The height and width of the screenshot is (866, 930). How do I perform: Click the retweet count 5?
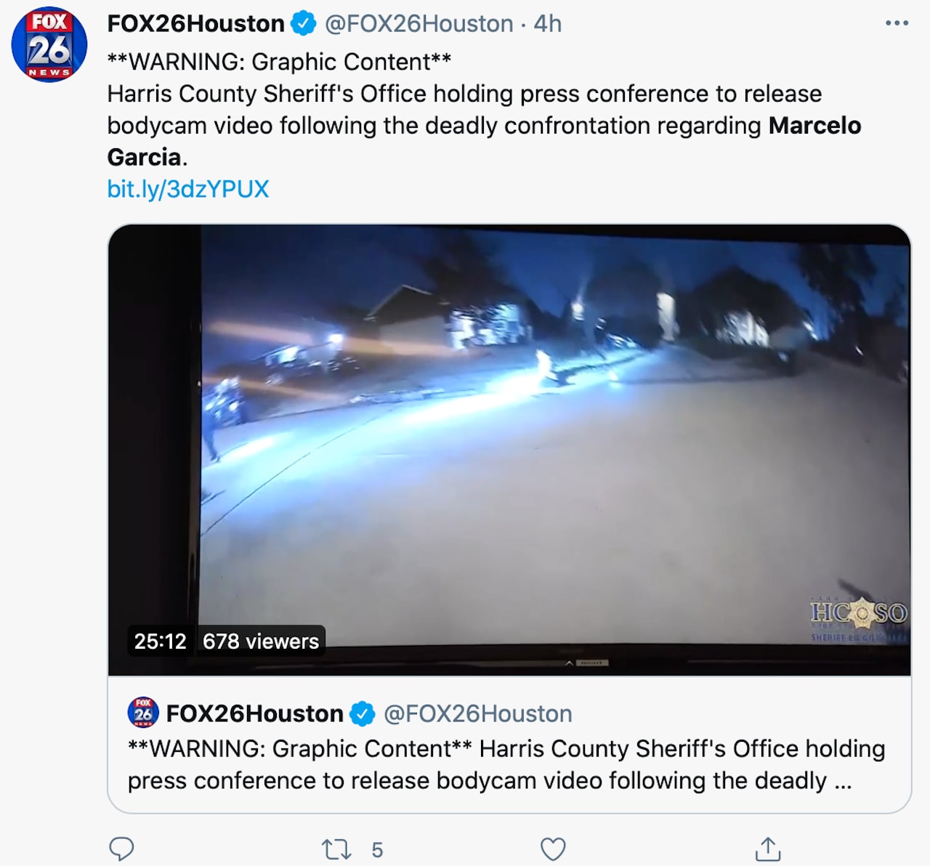[377, 849]
